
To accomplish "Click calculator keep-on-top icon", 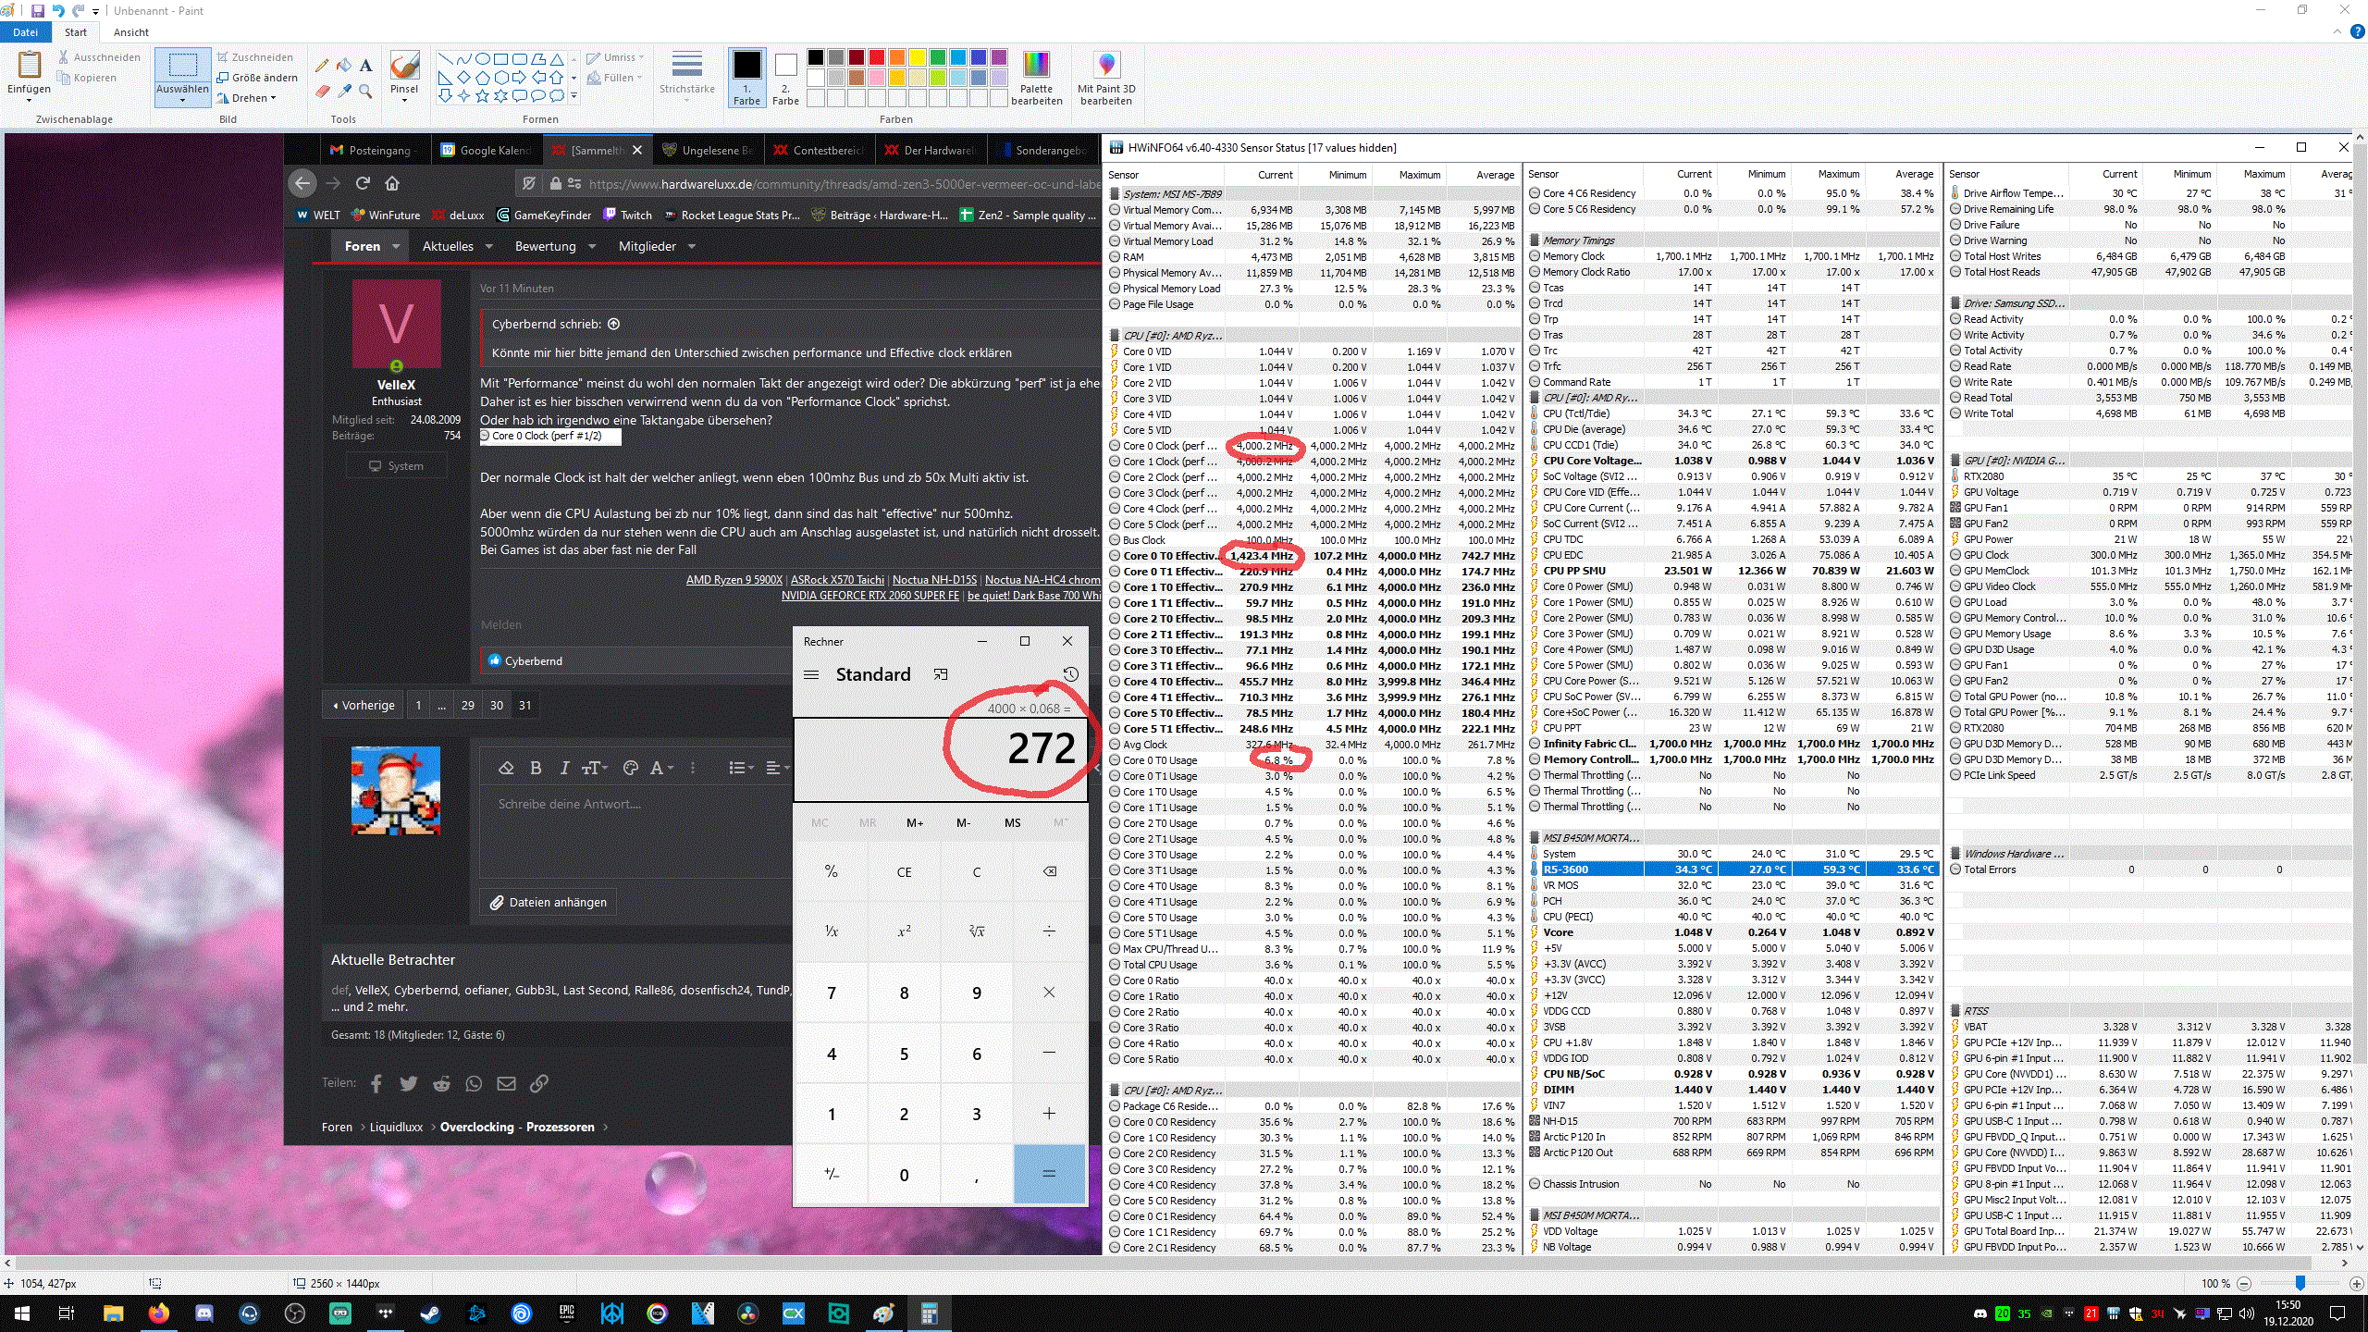I will 941,674.
